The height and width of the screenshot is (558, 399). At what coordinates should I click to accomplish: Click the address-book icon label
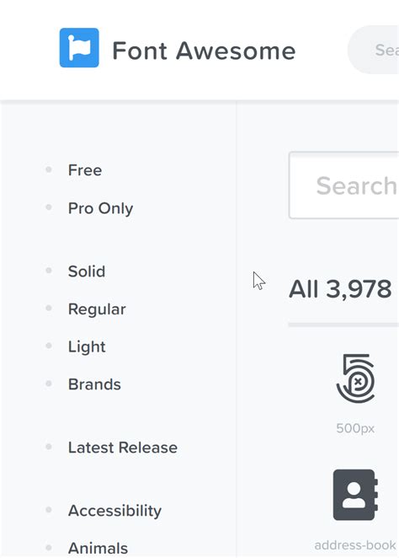[x=355, y=545]
